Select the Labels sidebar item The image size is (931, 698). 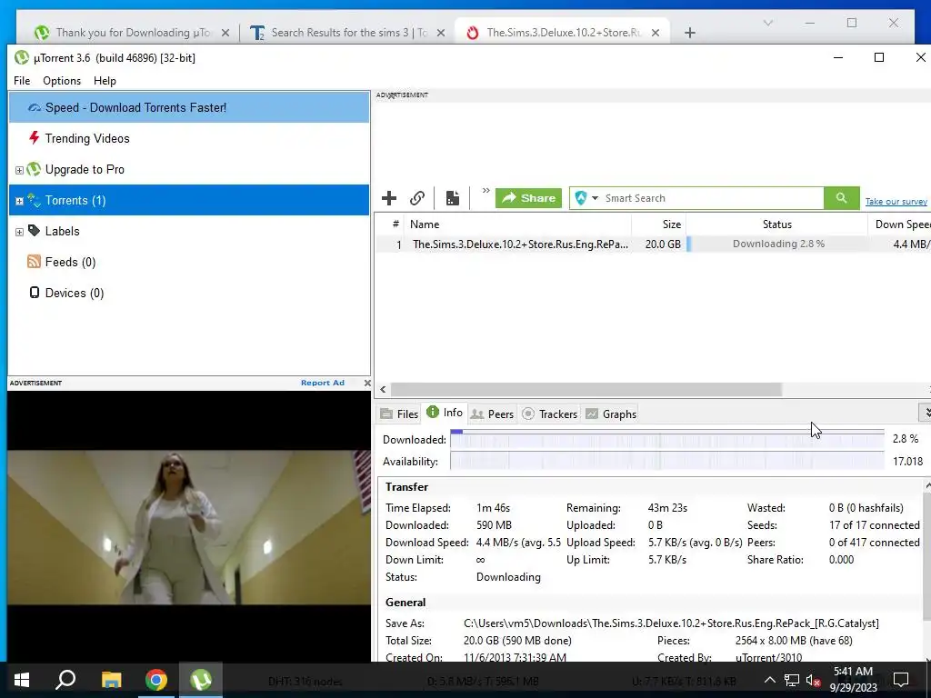point(62,231)
